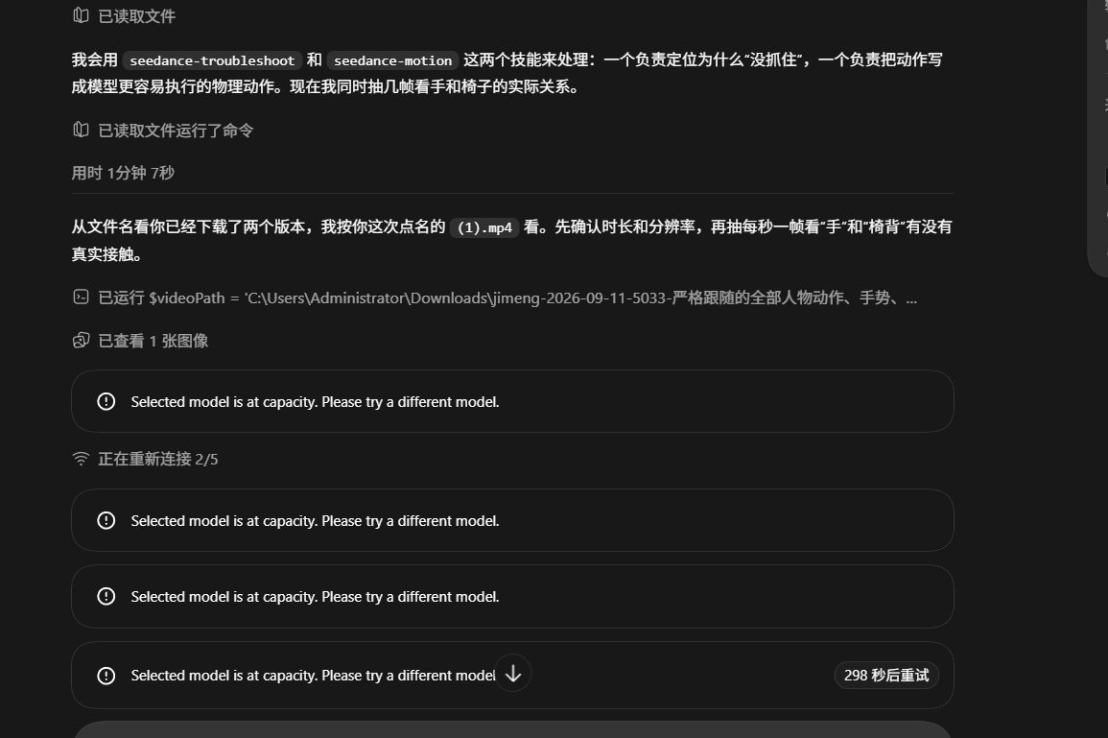This screenshot has width=1108, height=738.
Task: Click the message input box at the bottom
Action: (x=512, y=729)
